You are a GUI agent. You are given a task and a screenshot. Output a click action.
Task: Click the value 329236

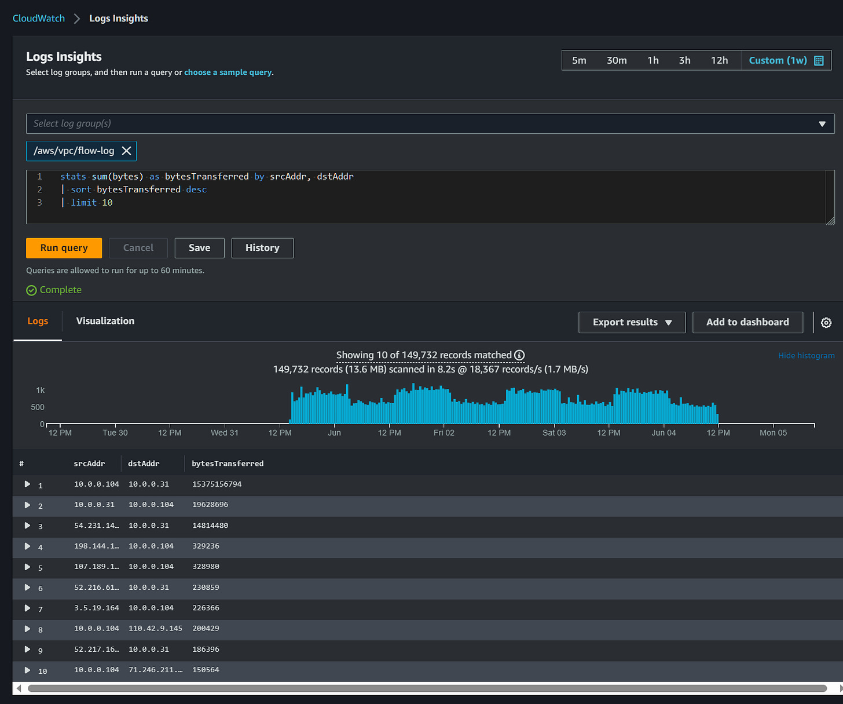(x=206, y=546)
